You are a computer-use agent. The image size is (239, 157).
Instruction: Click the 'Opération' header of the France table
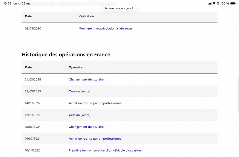(x=76, y=67)
